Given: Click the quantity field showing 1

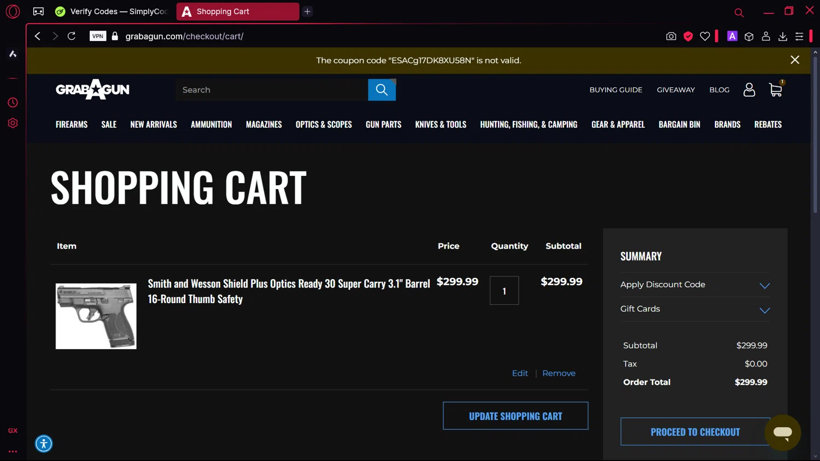Looking at the screenshot, I should pos(504,291).
